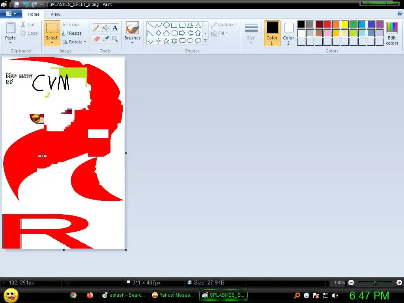Pick the lime green palette swatch
Screen dimensions: 404x303
pos(353,33)
